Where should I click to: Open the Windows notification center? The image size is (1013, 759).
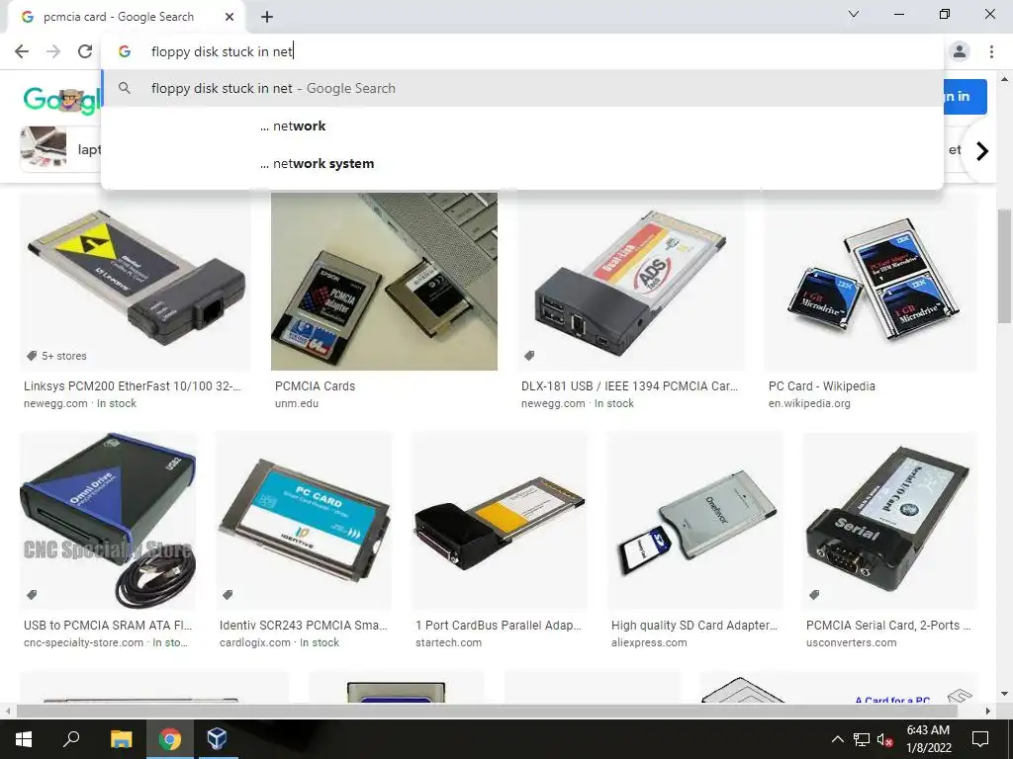(980, 739)
